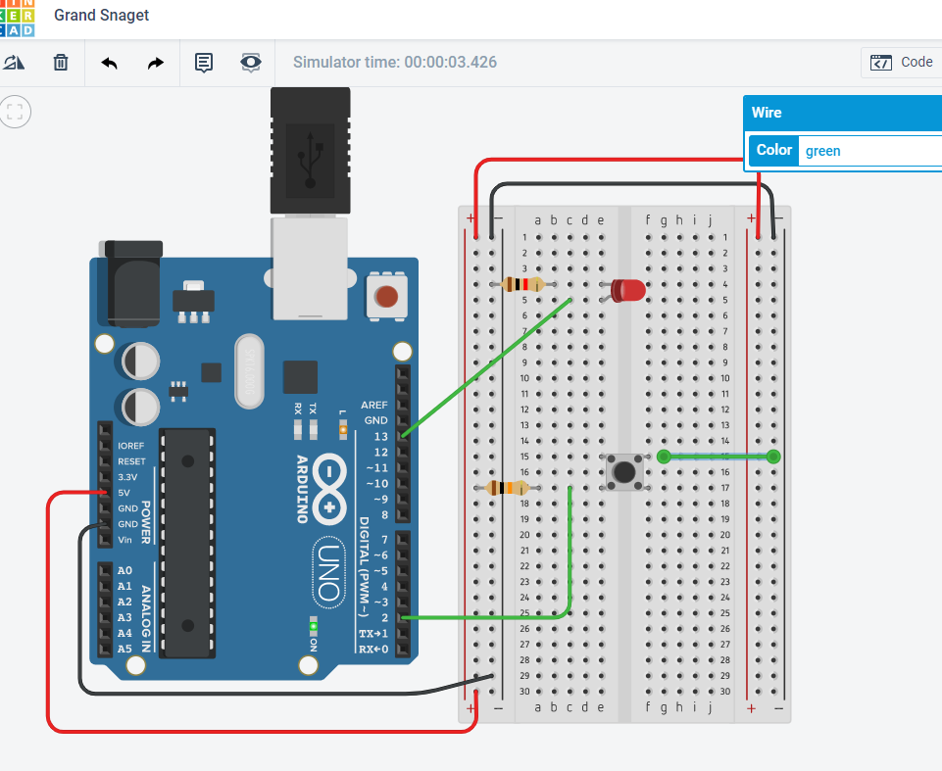The height and width of the screenshot is (771, 942).
Task: Click the Grand Snaget project title
Action: pos(101,16)
